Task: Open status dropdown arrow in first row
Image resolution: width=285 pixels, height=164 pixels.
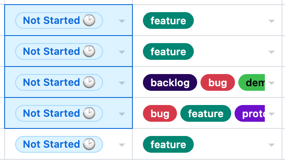Action: pyautogui.click(x=122, y=21)
